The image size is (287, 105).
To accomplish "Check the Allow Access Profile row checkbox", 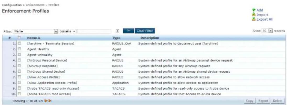I will [x=20, y=77].
